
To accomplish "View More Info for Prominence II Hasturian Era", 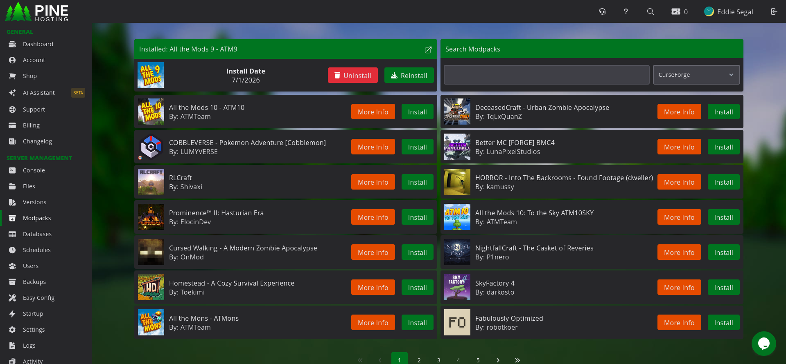I will (373, 217).
